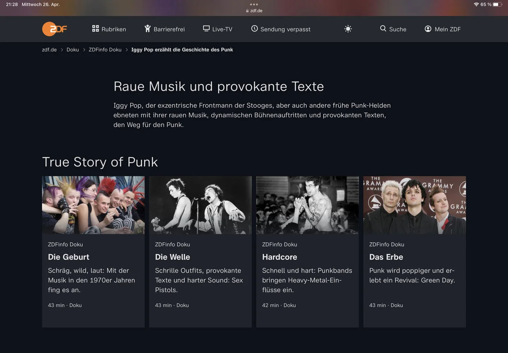Open Die Geburt episode thumbnail

(93, 205)
